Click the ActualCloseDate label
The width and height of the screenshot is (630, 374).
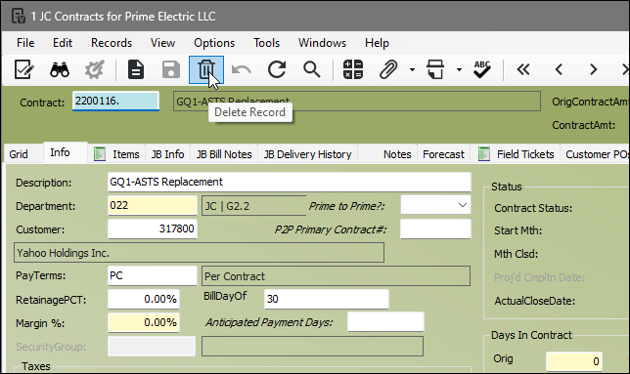pos(534,301)
